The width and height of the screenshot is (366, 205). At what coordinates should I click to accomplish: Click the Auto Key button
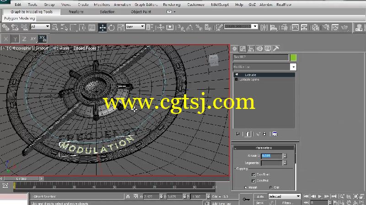click(x=260, y=197)
